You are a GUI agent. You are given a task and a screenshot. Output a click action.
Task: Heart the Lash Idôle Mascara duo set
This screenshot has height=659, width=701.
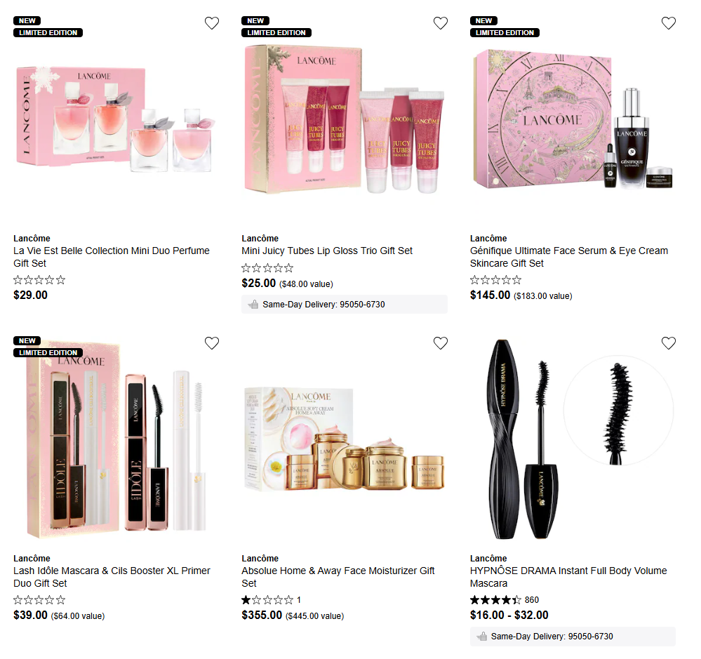pos(212,343)
